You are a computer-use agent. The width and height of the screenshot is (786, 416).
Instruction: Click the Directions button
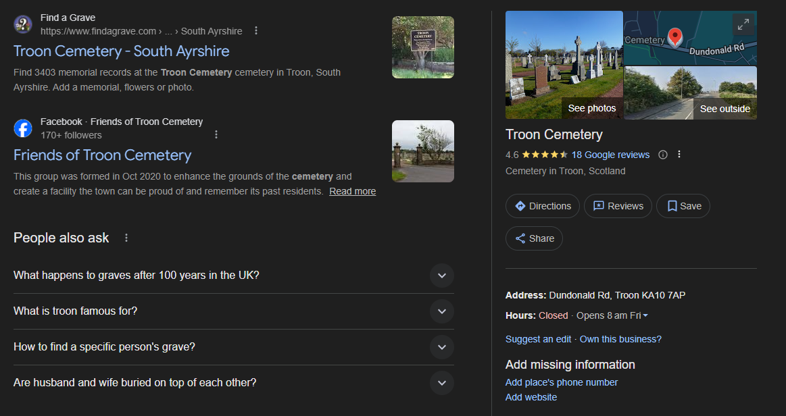pyautogui.click(x=542, y=206)
